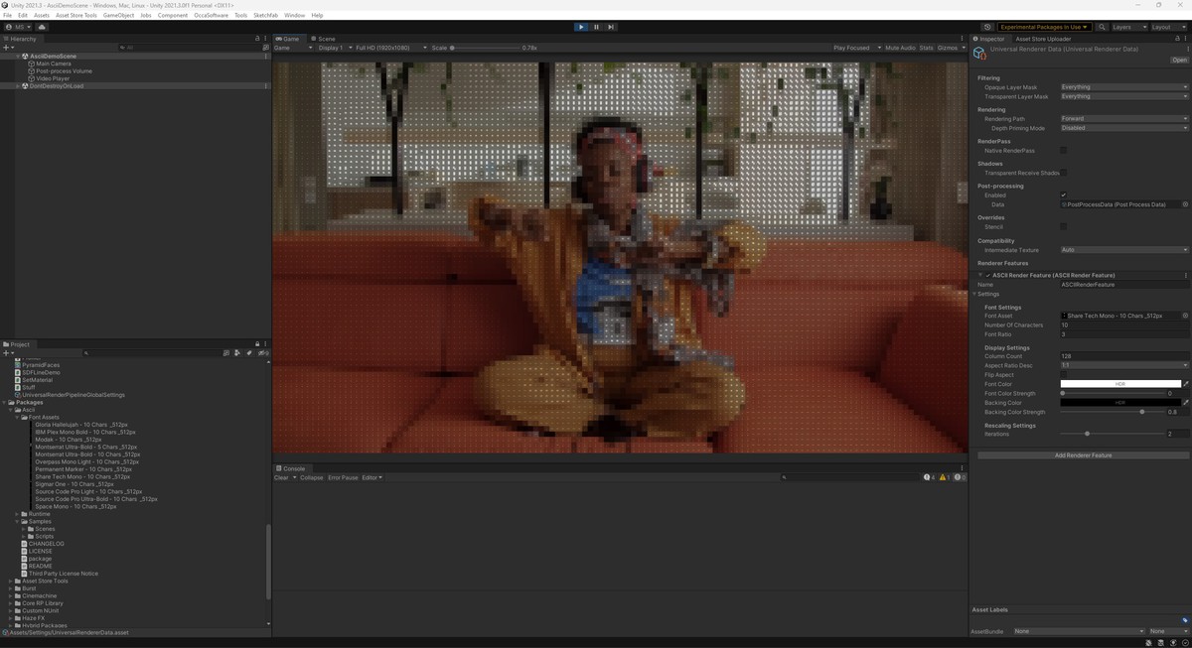
Task: Click the global search magnifier icon
Action: coord(1102,27)
